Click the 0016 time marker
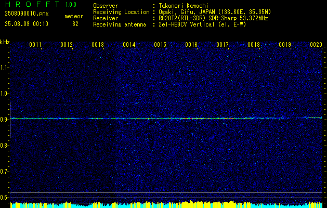 pyautogui.click(x=191, y=45)
